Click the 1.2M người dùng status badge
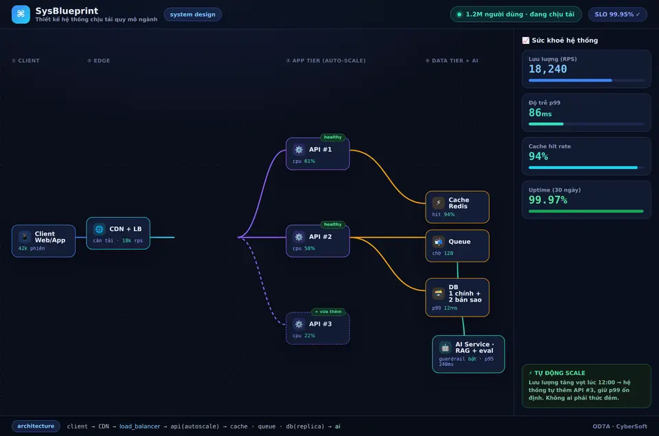Image resolution: width=659 pixels, height=436 pixels. click(516, 14)
